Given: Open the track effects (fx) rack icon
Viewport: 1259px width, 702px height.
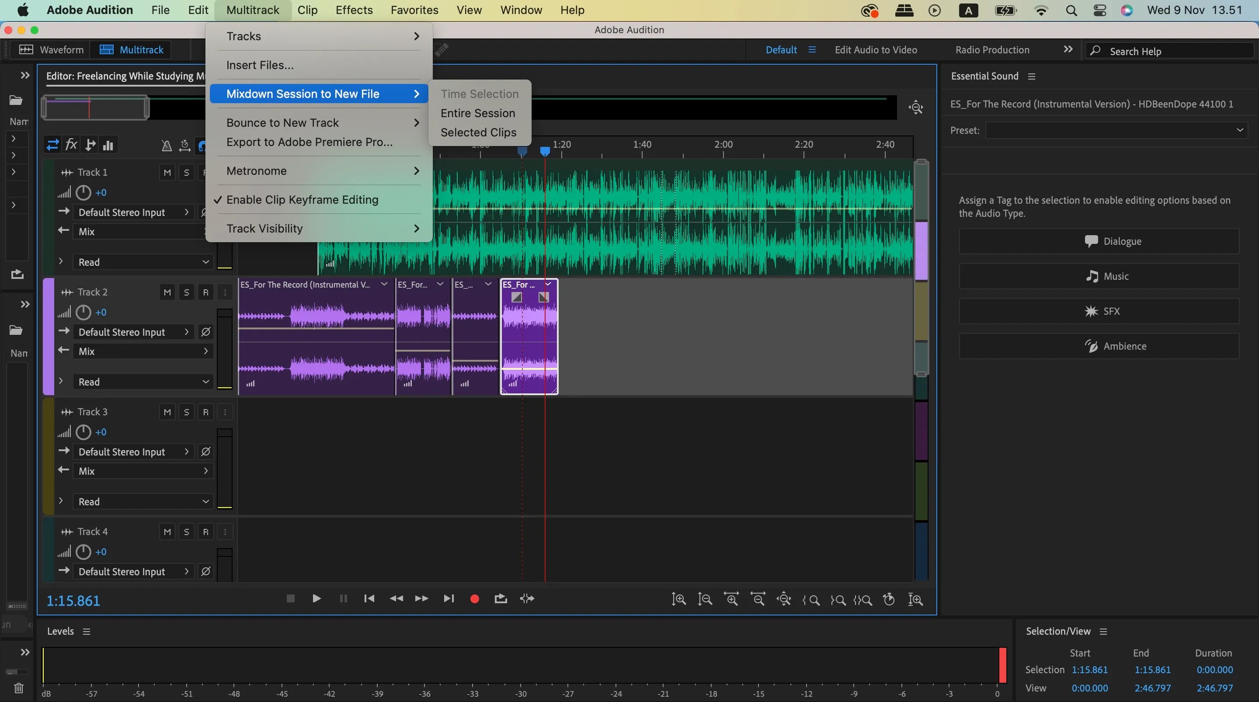Looking at the screenshot, I should tap(71, 145).
